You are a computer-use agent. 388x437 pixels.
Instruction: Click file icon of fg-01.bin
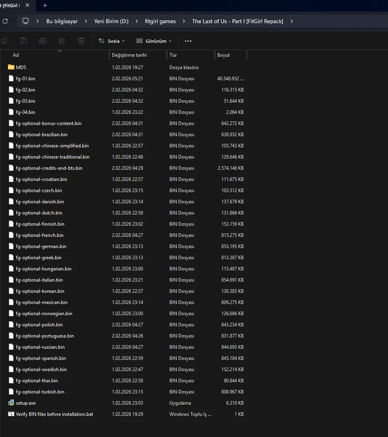[11, 78]
